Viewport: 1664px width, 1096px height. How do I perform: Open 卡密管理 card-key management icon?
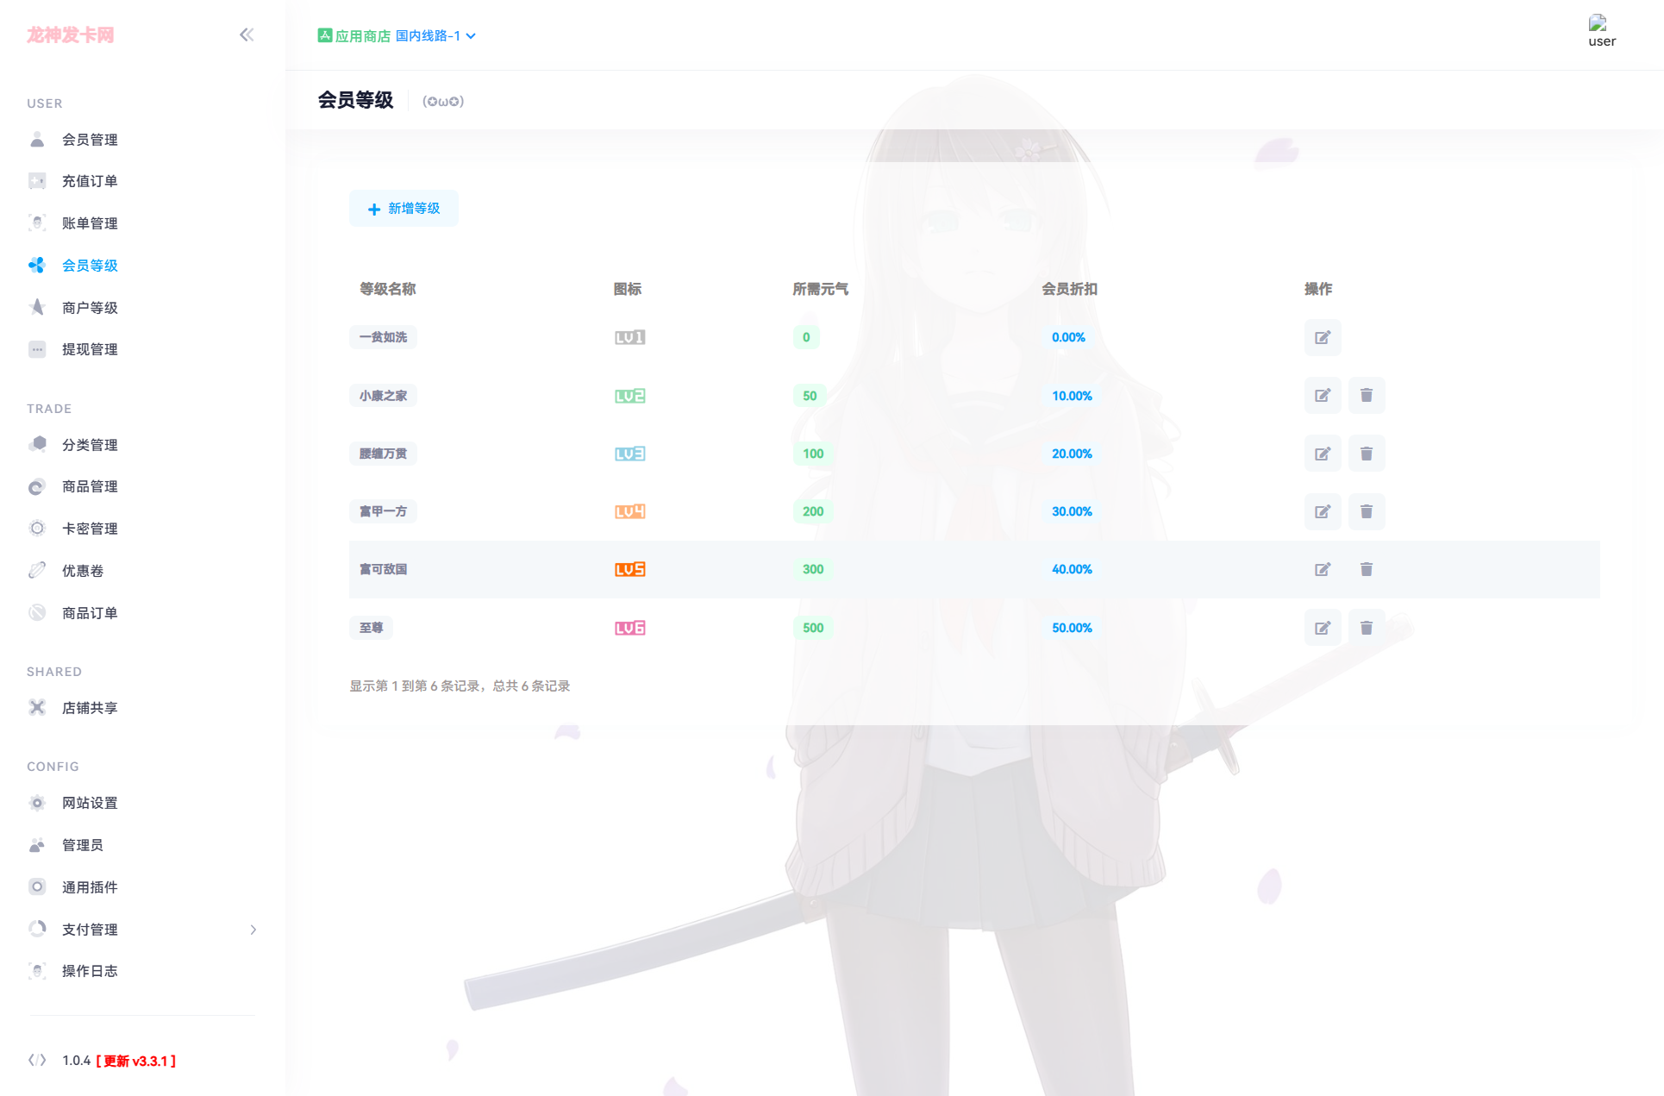click(37, 528)
